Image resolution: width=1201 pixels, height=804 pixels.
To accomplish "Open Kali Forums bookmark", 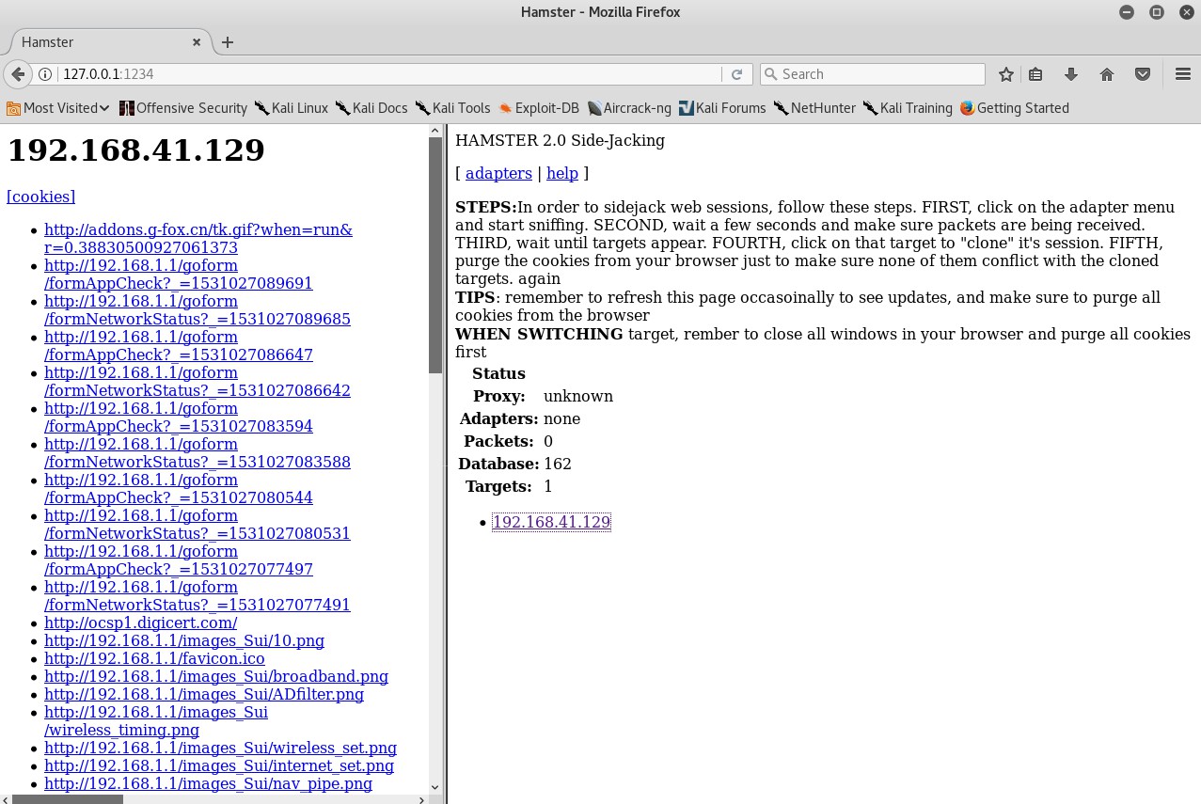I will coord(722,108).
